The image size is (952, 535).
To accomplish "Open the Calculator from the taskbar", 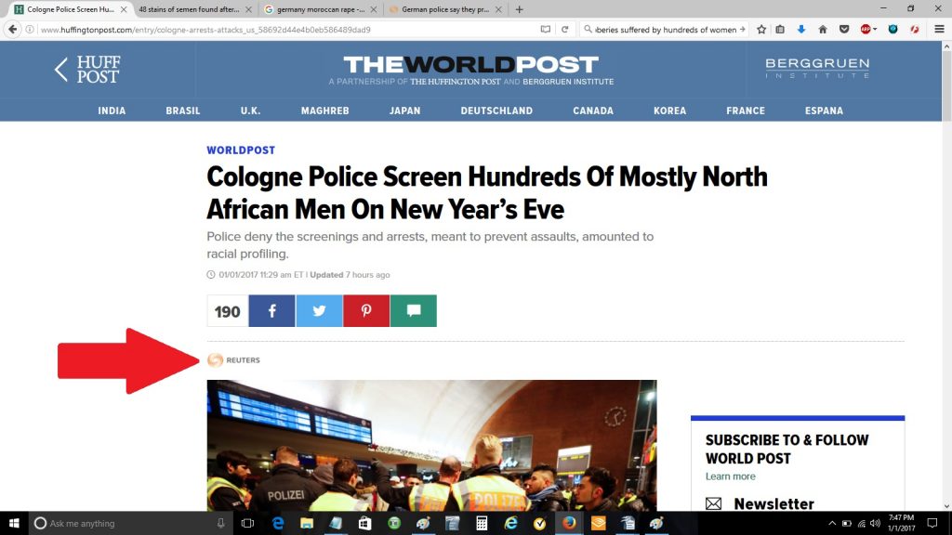I will pyautogui.click(x=482, y=523).
